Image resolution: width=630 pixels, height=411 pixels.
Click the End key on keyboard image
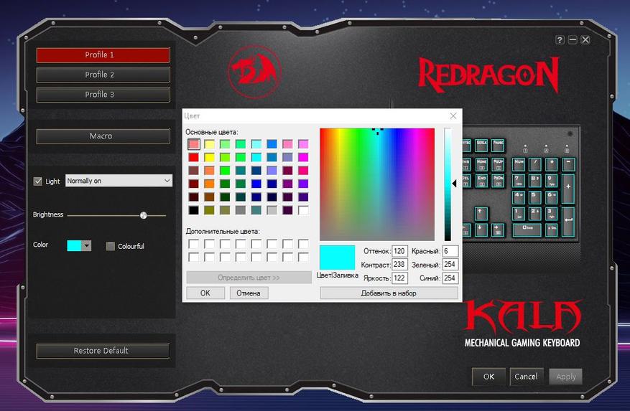tap(481, 181)
